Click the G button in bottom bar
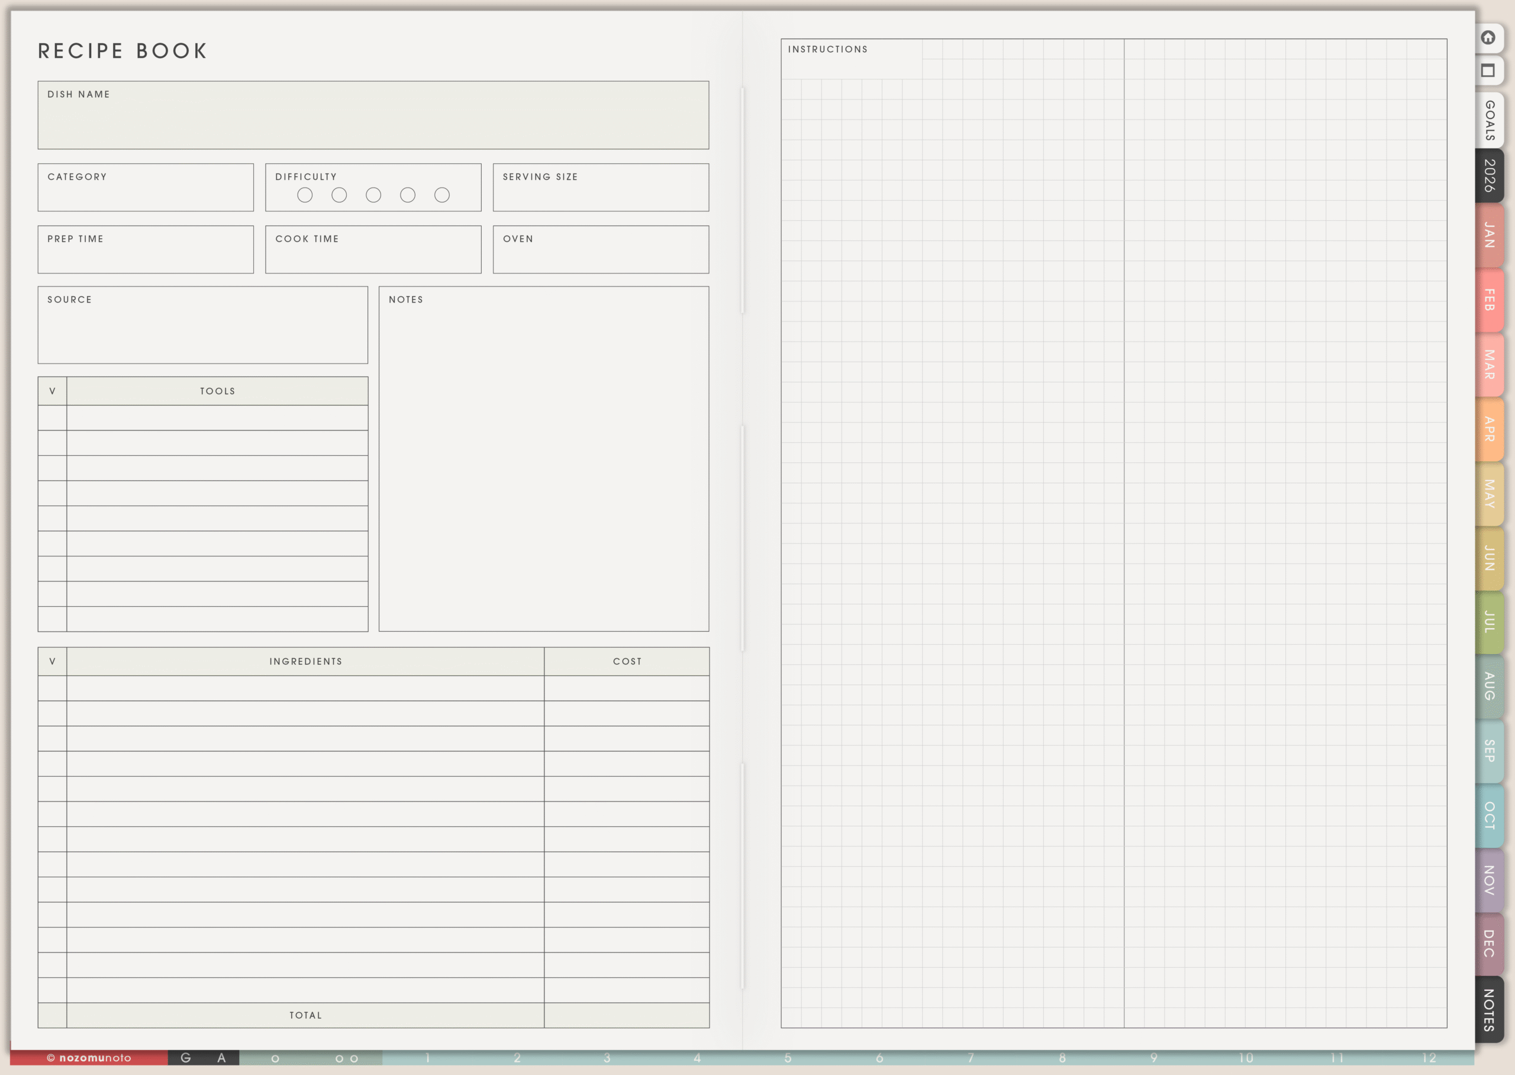1515x1075 pixels. tap(186, 1058)
